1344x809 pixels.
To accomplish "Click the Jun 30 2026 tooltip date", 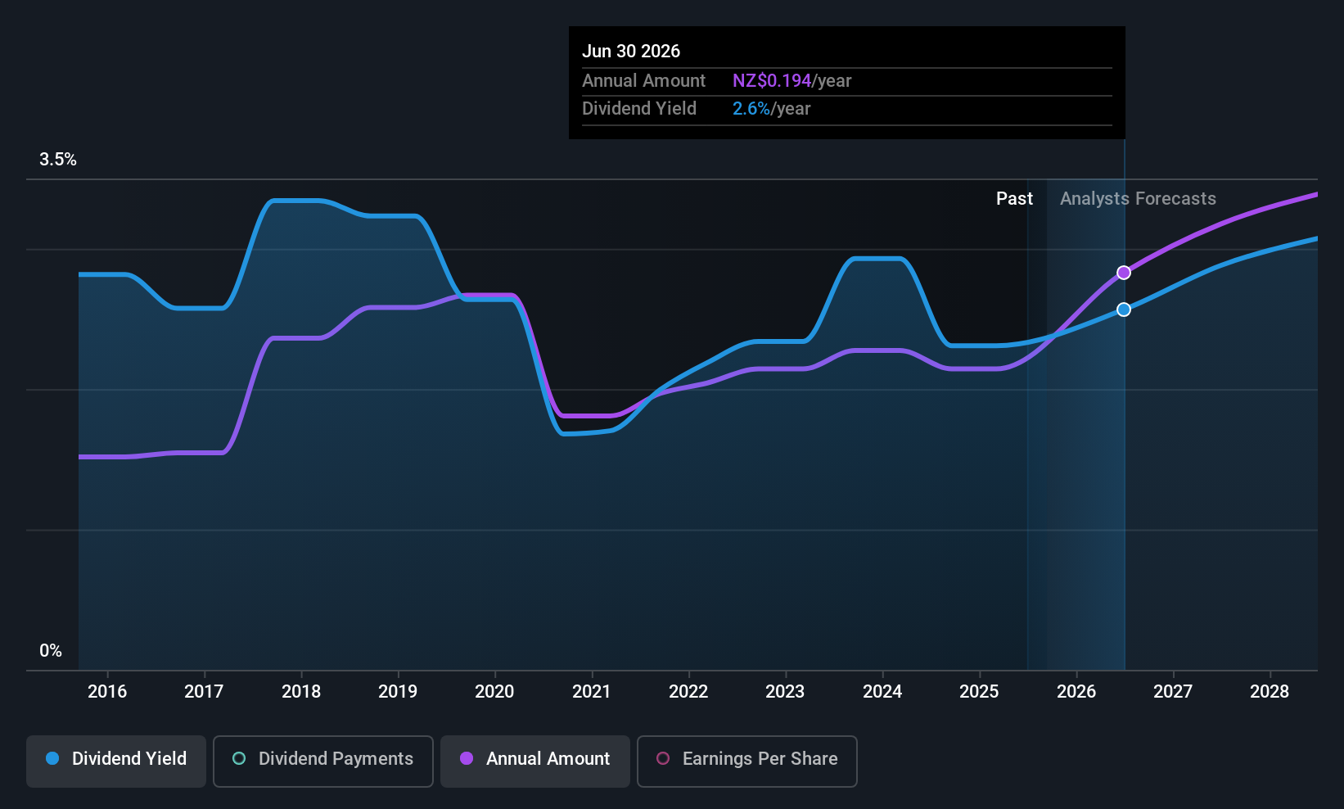I will (631, 52).
